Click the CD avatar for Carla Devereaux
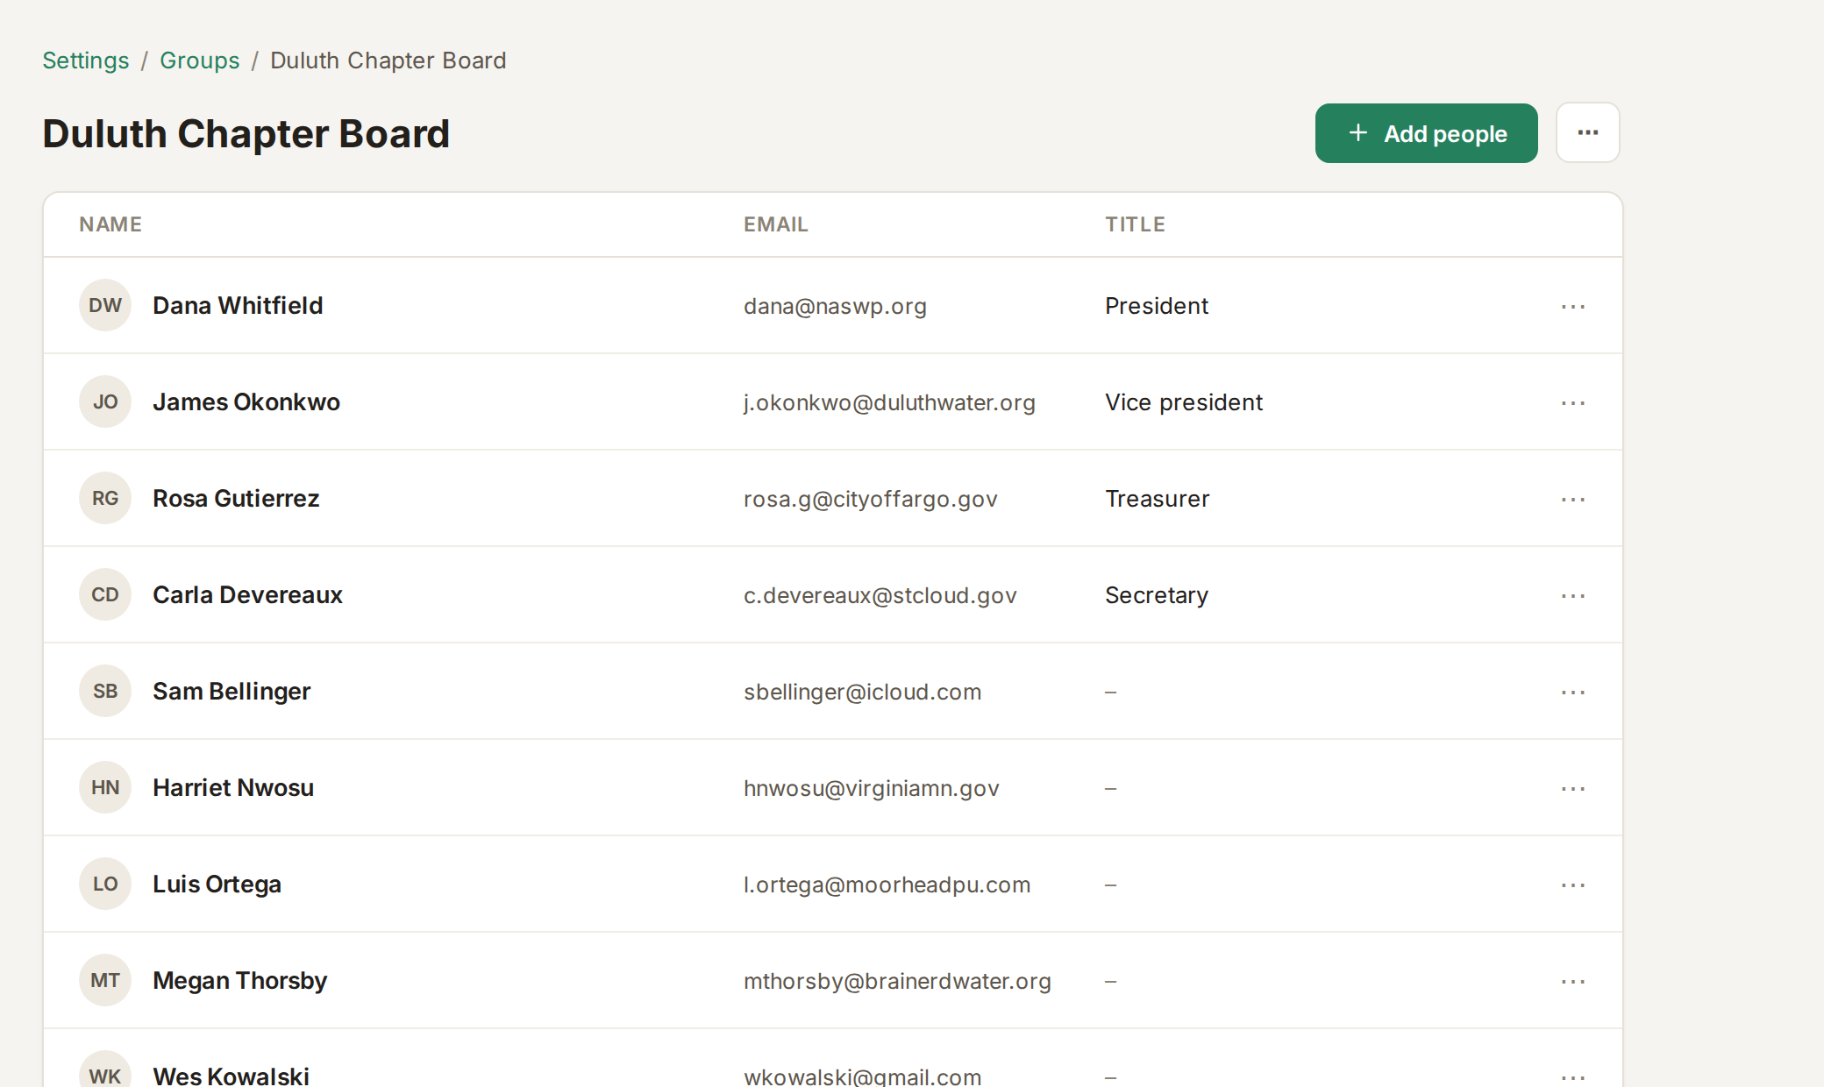 tap(105, 594)
